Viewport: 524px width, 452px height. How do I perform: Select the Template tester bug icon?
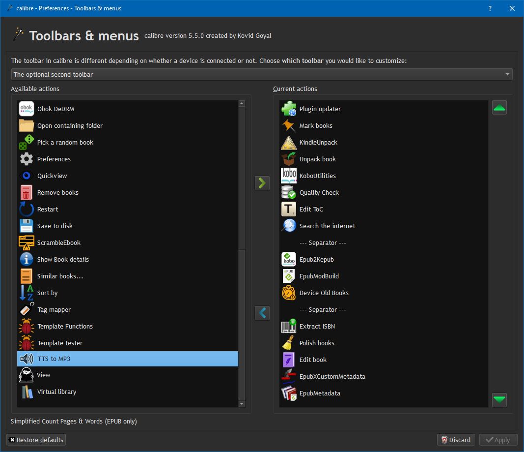click(27, 343)
